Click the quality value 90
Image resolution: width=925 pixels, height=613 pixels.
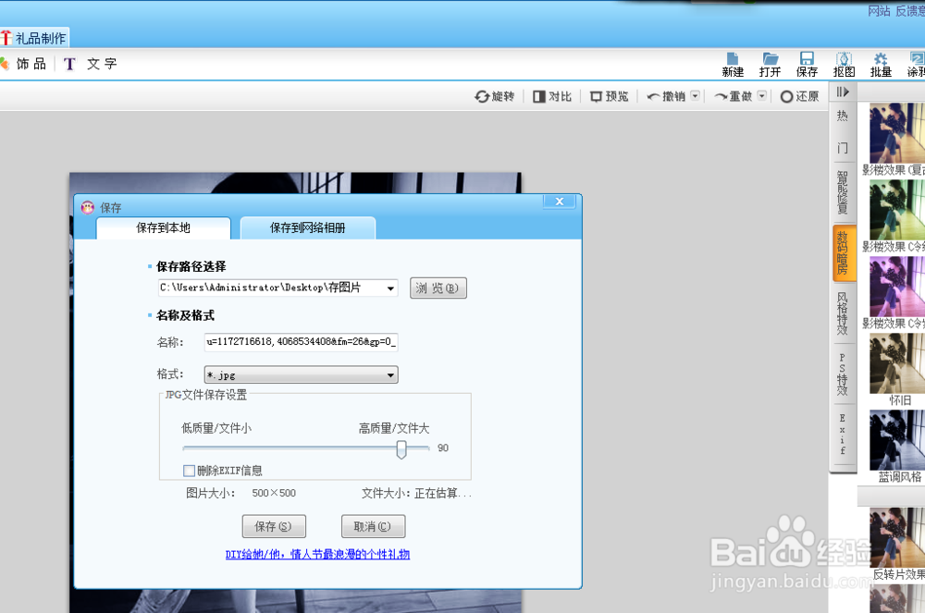pos(443,447)
